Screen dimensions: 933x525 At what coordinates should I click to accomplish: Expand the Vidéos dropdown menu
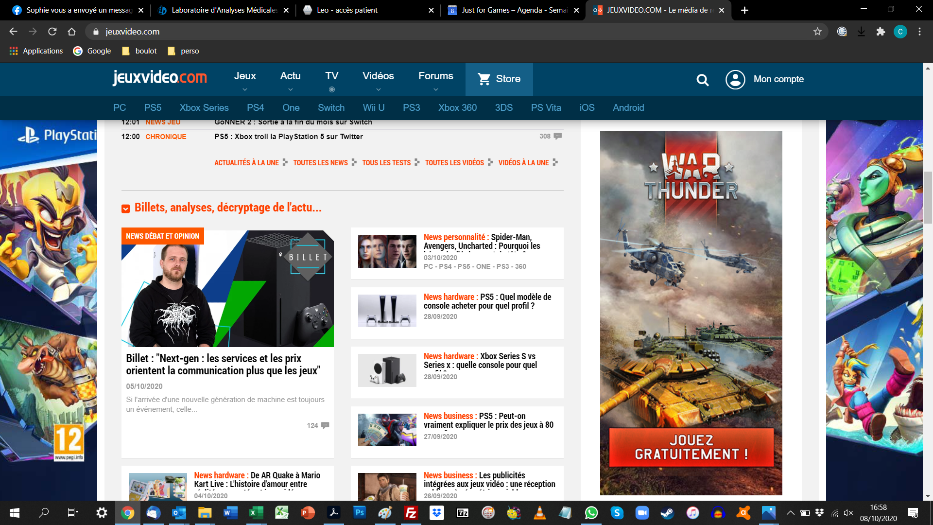[x=378, y=89]
